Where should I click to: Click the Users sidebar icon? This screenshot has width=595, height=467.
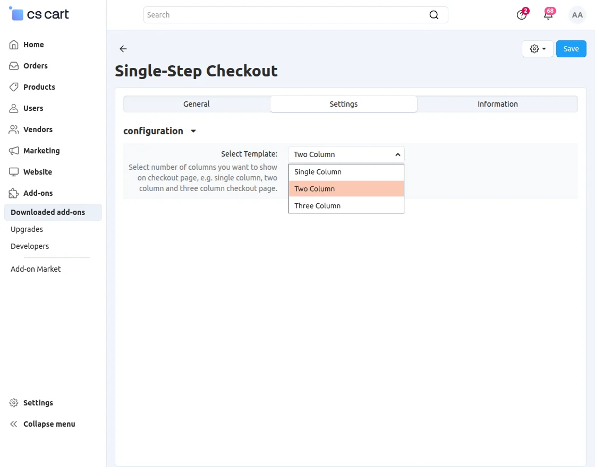click(14, 108)
